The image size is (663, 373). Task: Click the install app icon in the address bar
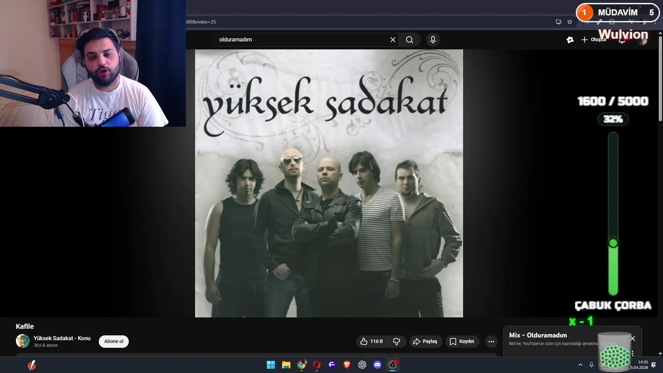pyautogui.click(x=558, y=22)
